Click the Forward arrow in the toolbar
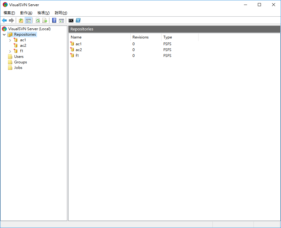This screenshot has height=228, width=281. coord(11,21)
